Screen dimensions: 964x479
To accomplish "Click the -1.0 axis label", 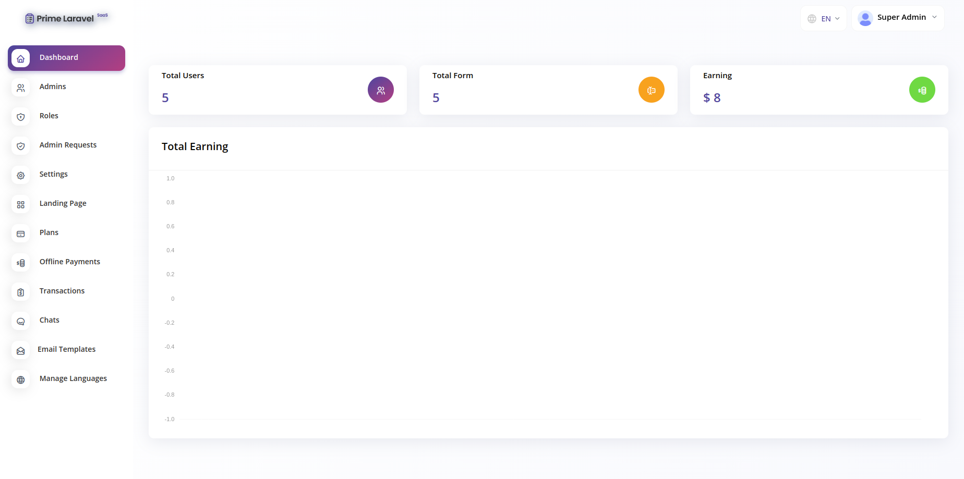I will tap(170, 419).
